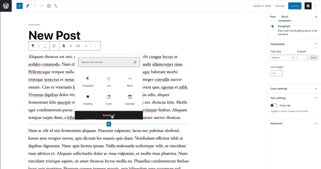Image resolution: width=321 pixels, height=169 pixels.
Task: Apply bold formatting
Action: (64, 46)
